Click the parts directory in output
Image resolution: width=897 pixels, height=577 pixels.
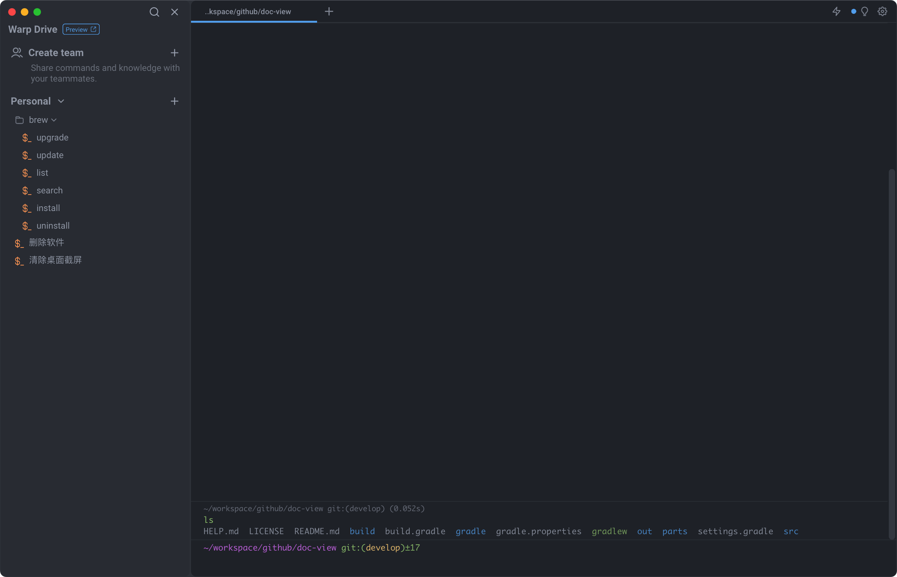click(x=675, y=531)
